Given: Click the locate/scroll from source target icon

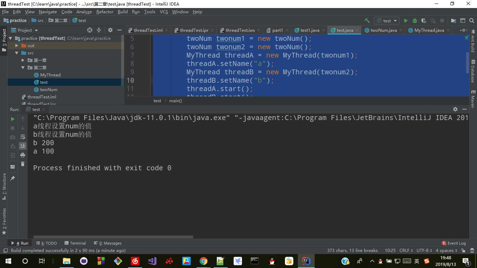Looking at the screenshot, I should point(90,30).
